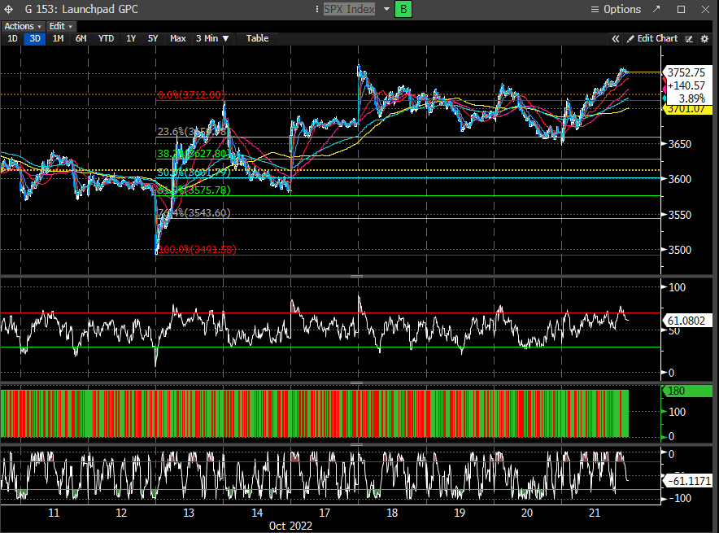Click date label 21 on the time axis
This screenshot has width=719, height=533.
click(x=595, y=513)
